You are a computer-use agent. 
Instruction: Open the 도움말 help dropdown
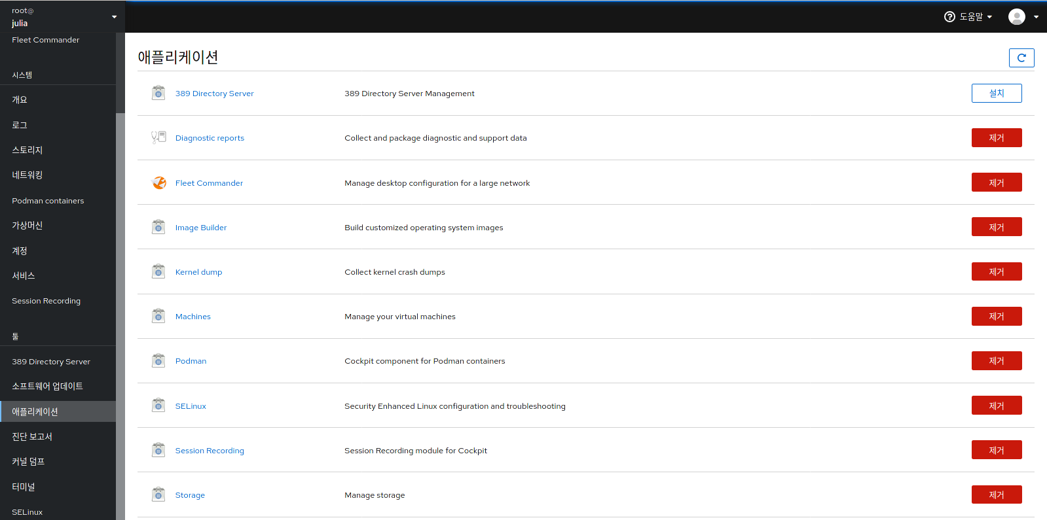(x=968, y=16)
